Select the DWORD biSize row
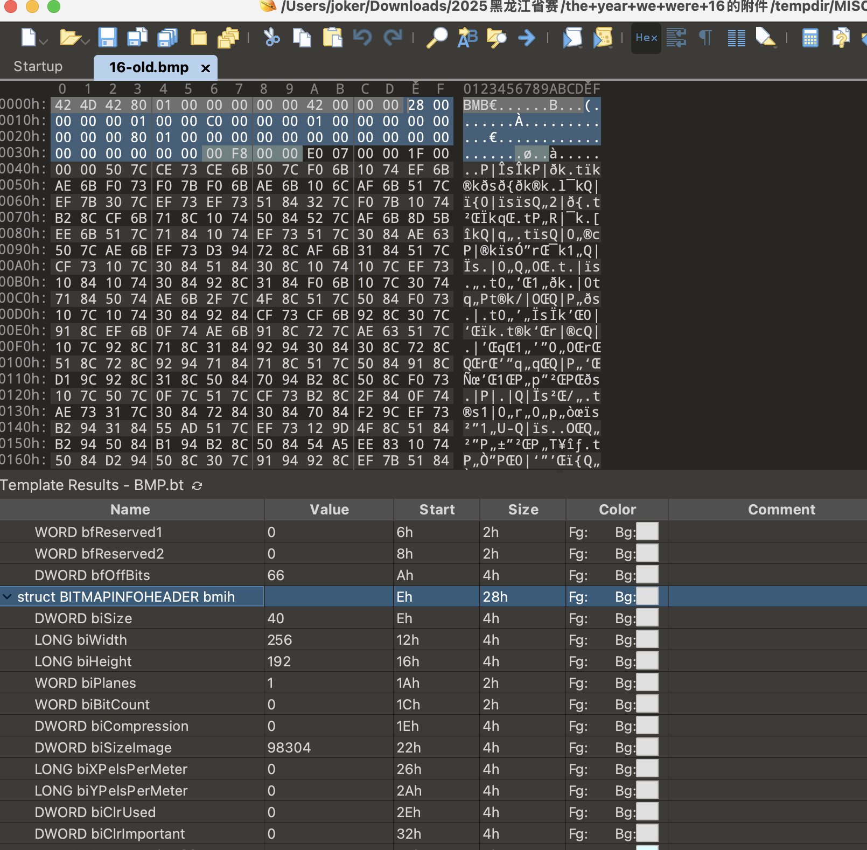This screenshot has height=850, width=867. coord(433,618)
